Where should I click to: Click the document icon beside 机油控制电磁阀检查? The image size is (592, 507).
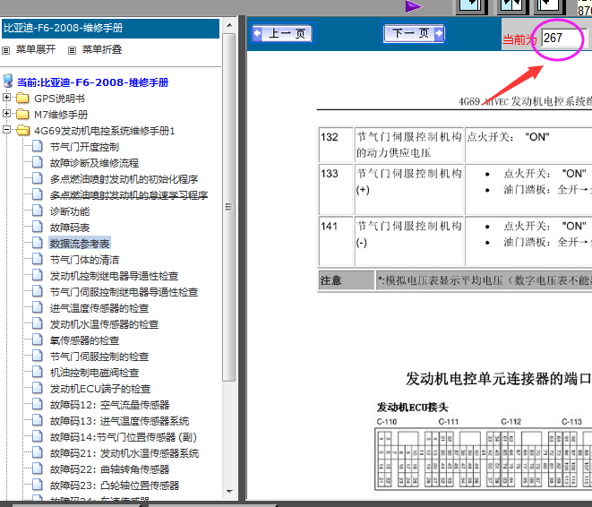coord(37,372)
